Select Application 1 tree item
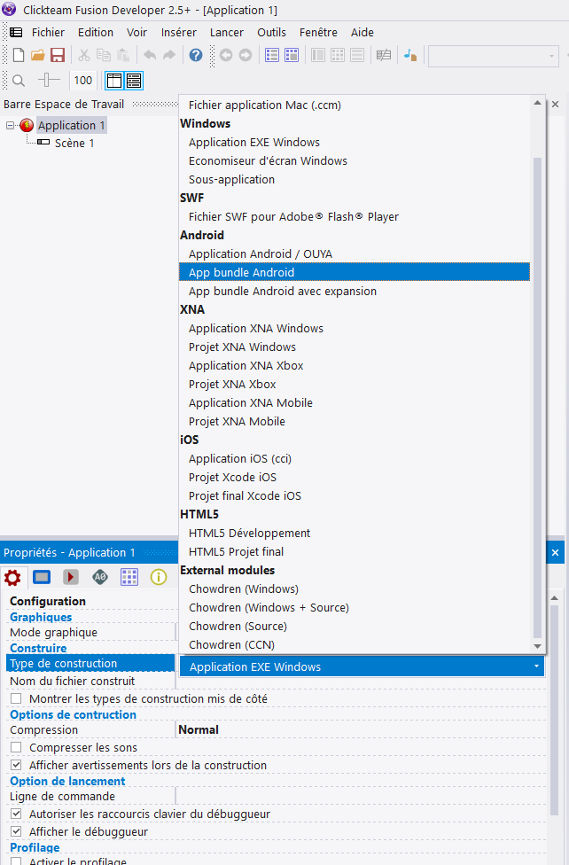The height and width of the screenshot is (865, 569). 71,125
